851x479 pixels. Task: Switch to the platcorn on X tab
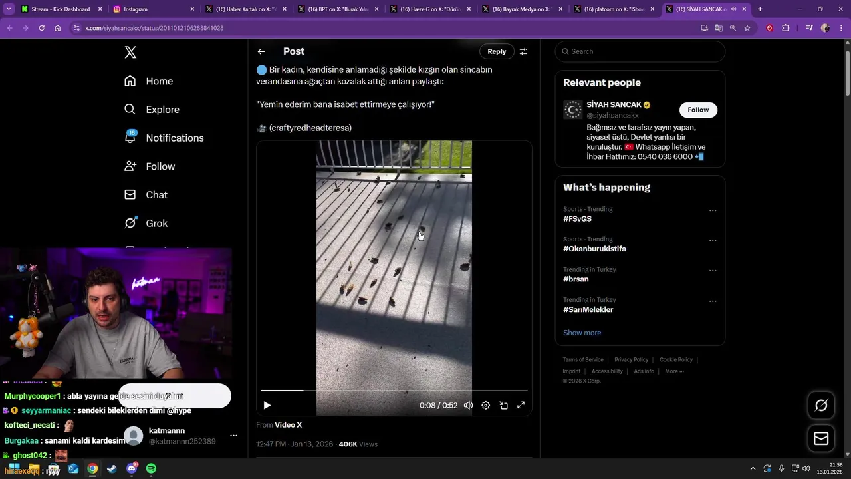point(614,9)
